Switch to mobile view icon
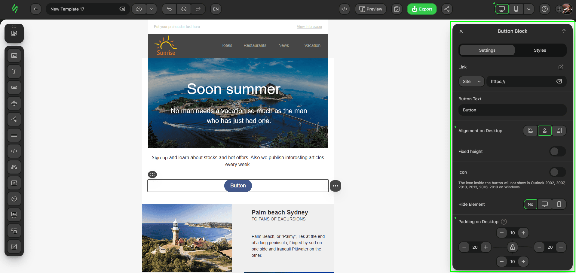Screen dimensions: 576x273 coord(516,9)
